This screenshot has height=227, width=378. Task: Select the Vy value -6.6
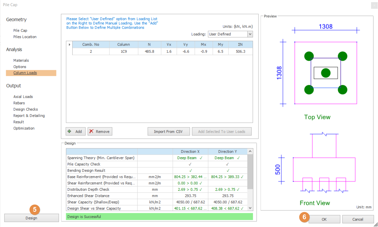pos(186,51)
